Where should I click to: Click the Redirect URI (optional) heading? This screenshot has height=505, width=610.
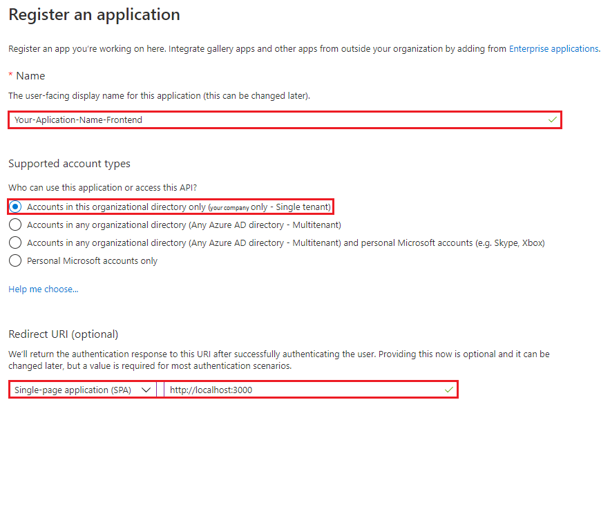(x=64, y=334)
